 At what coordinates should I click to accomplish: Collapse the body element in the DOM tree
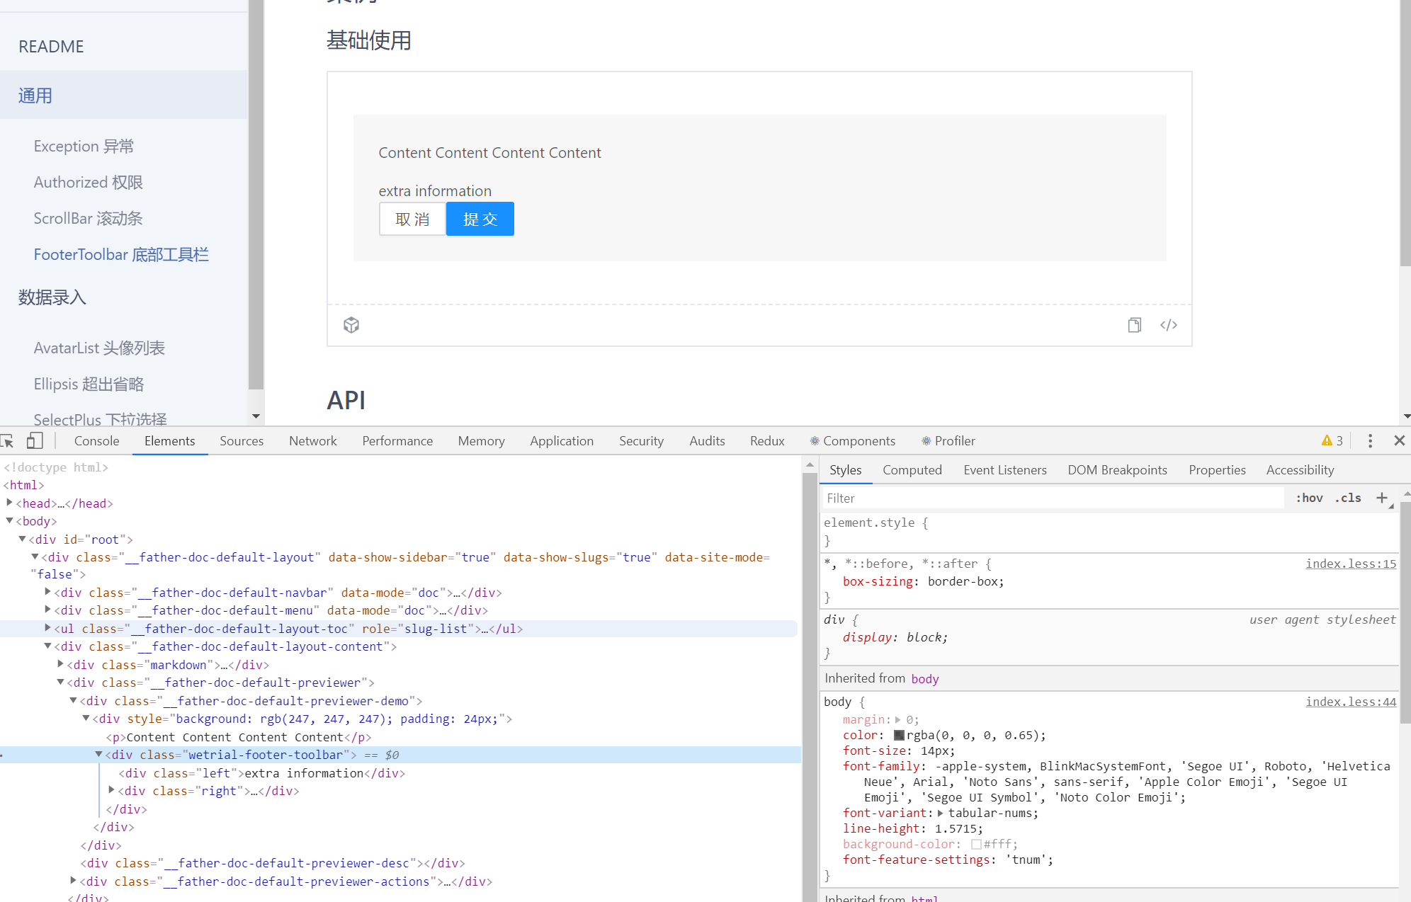pos(9,521)
